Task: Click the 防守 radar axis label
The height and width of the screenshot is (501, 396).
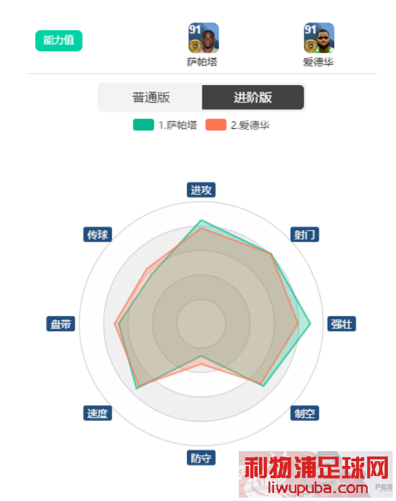Action: (201, 458)
